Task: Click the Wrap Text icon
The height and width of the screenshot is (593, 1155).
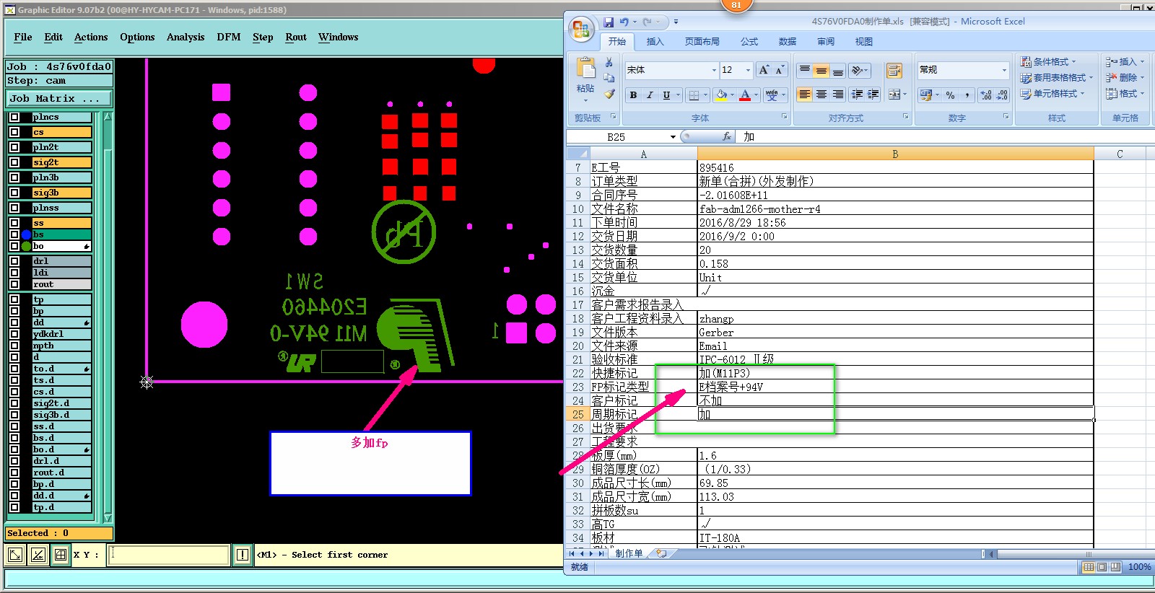Action: (x=894, y=70)
